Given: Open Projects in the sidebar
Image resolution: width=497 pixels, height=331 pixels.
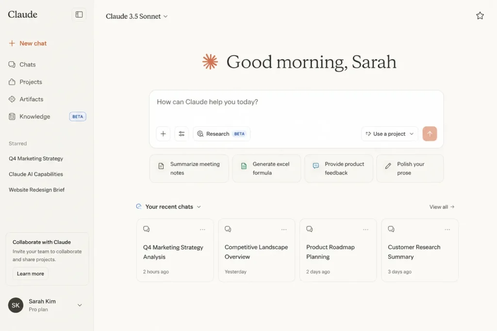Looking at the screenshot, I should pyautogui.click(x=25, y=82).
